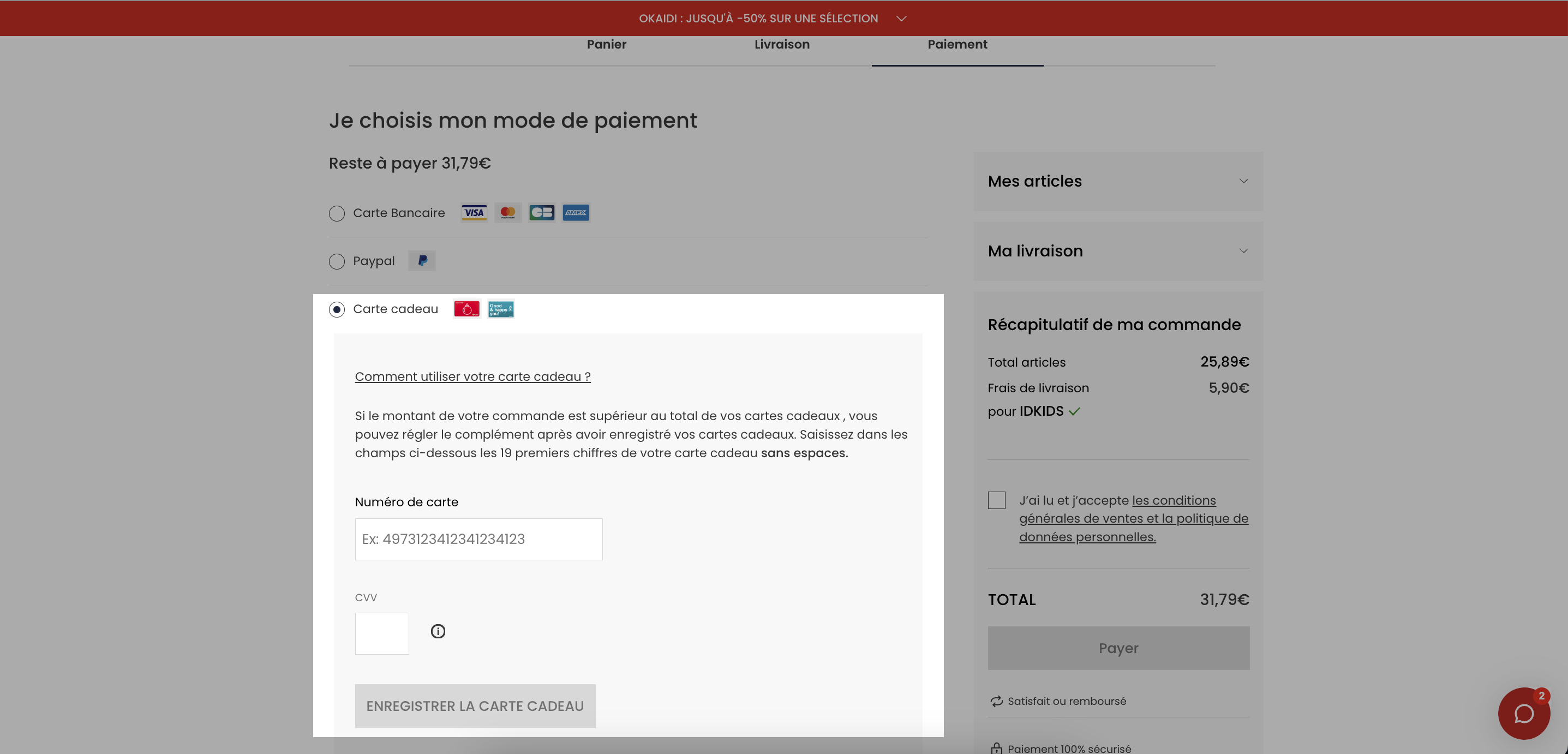Expand the Mes articles section
Screen dimensions: 1568x754
tap(1118, 181)
